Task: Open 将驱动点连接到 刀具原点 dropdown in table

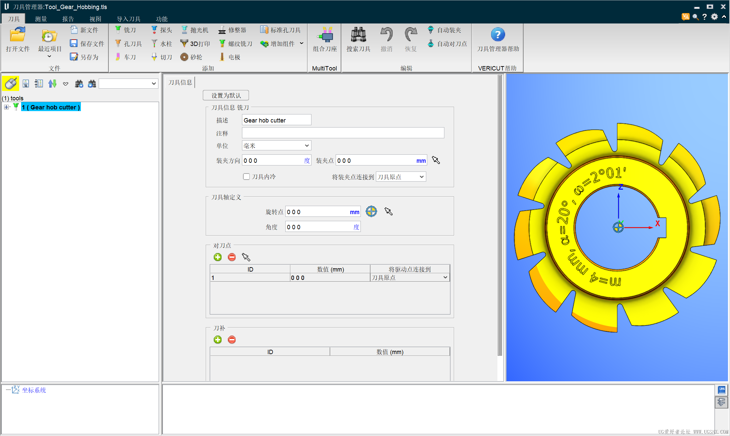Action: point(409,278)
